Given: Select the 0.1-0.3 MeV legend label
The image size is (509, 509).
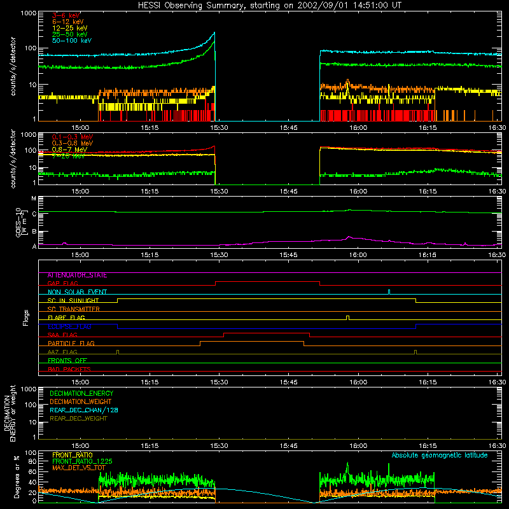Looking at the screenshot, I should (x=73, y=137).
